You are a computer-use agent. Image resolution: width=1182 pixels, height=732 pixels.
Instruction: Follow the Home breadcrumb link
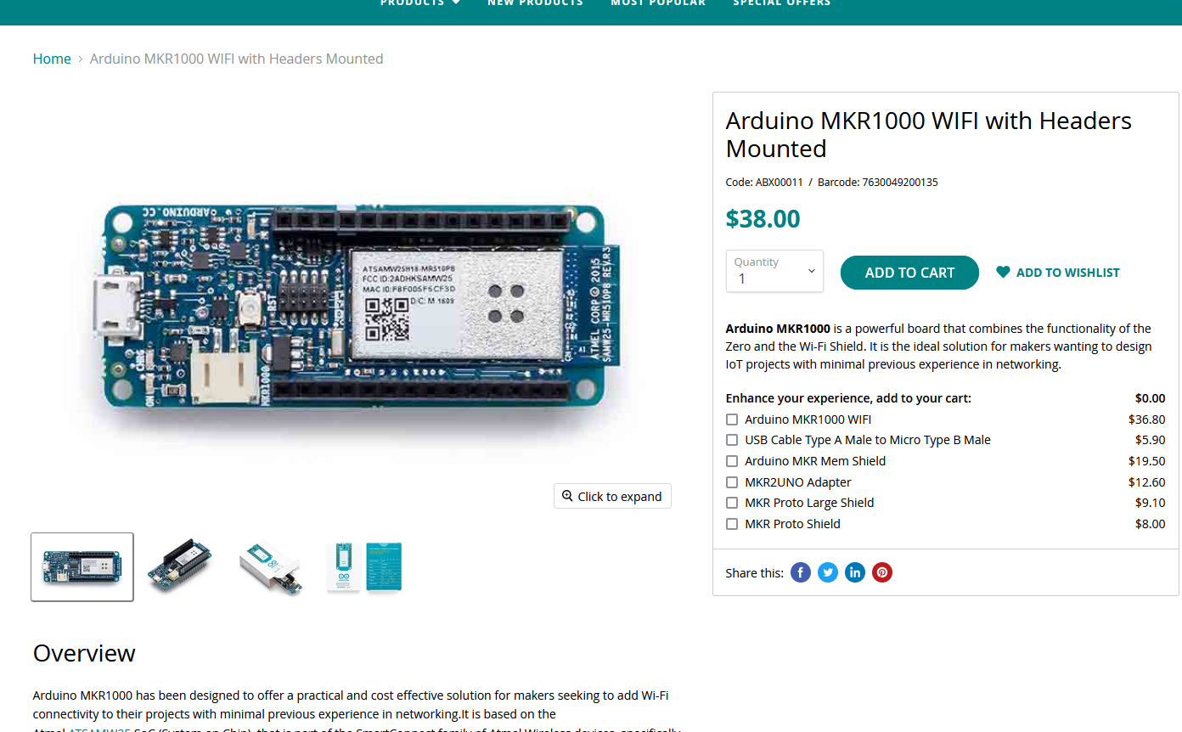tap(52, 59)
